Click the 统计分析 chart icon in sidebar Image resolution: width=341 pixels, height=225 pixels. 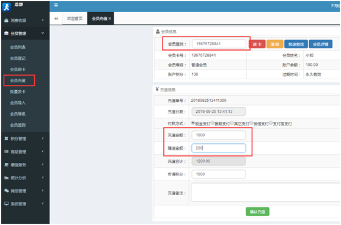click(x=6, y=177)
